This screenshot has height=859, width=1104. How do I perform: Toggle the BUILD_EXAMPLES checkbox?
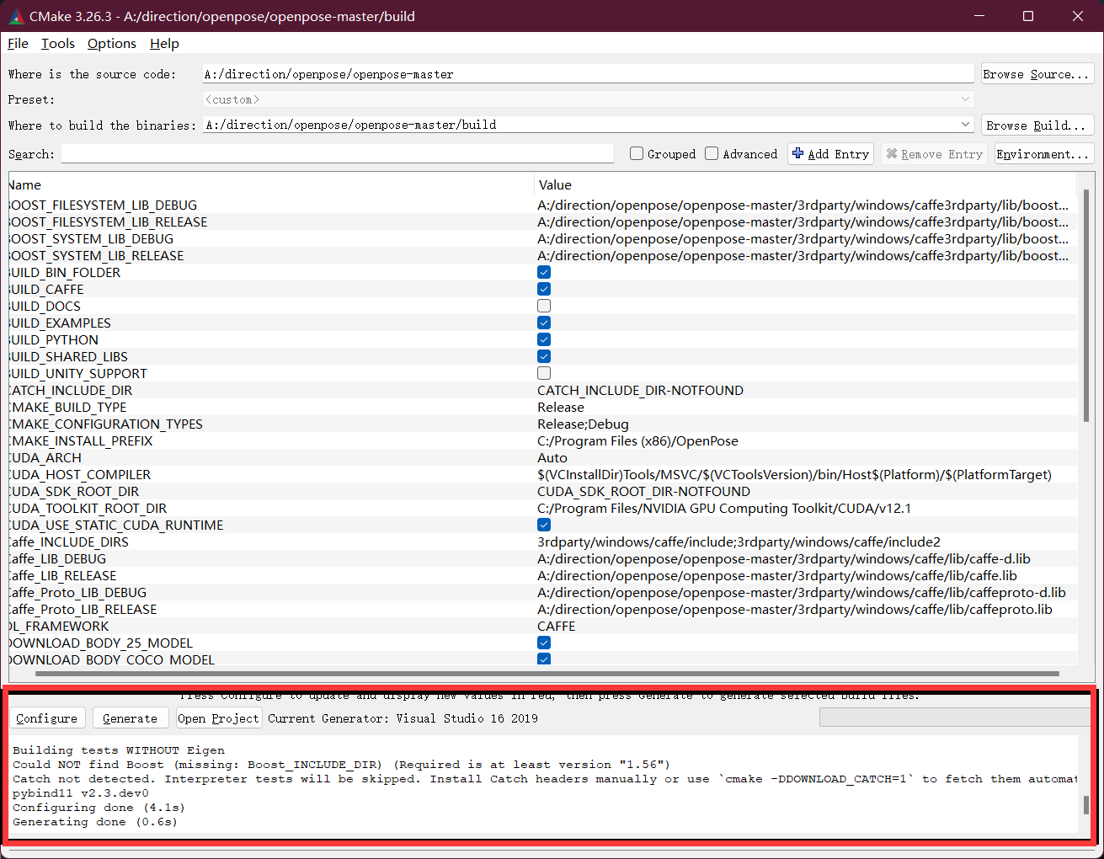[544, 323]
